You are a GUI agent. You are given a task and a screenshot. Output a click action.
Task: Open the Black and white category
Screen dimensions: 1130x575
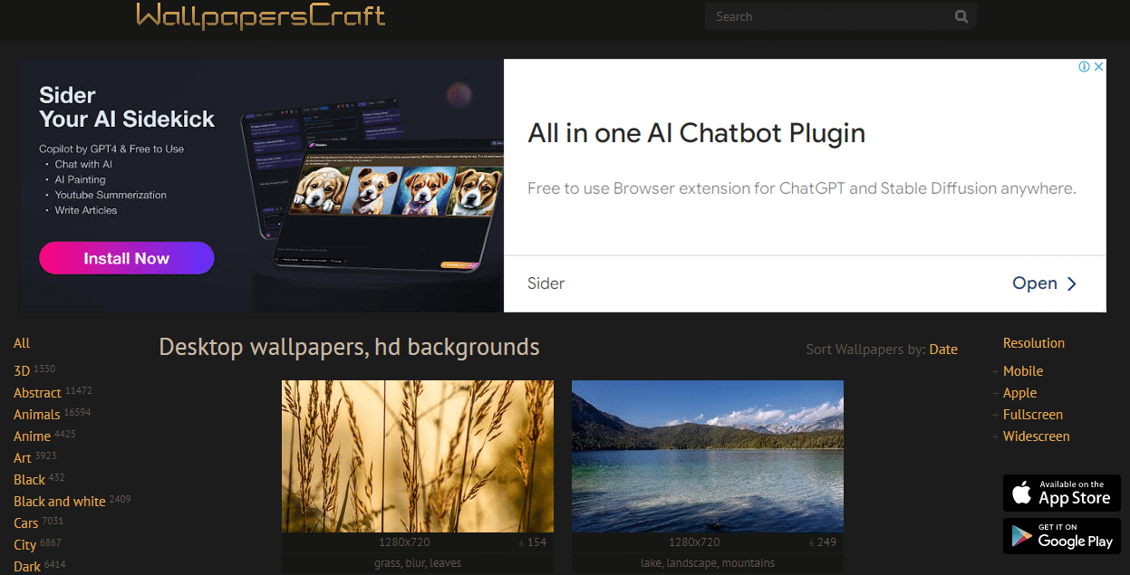(60, 502)
